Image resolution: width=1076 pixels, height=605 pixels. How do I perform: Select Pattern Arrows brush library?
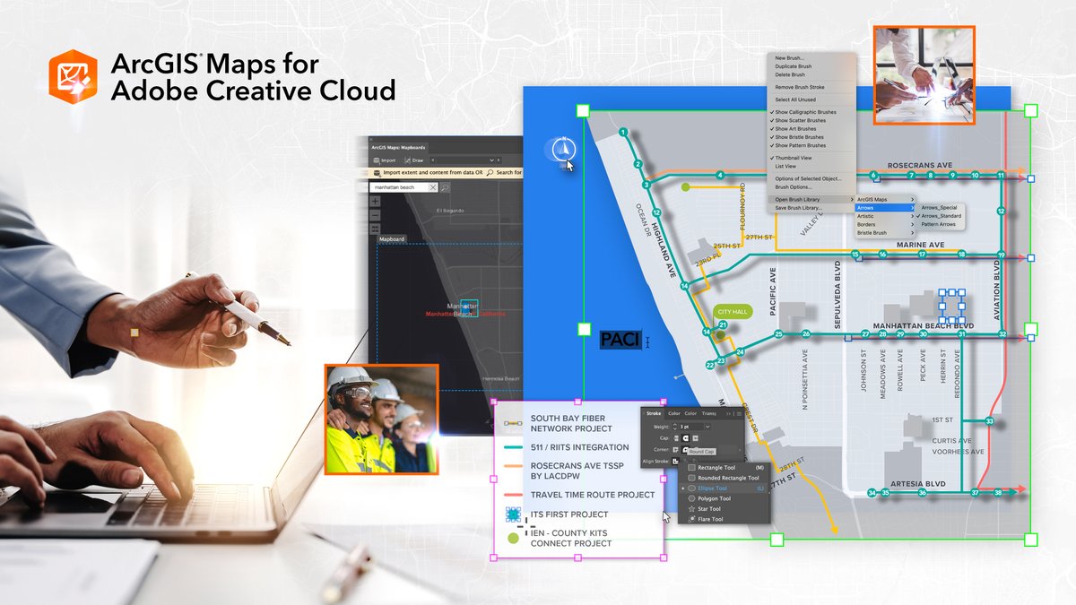[x=939, y=224]
